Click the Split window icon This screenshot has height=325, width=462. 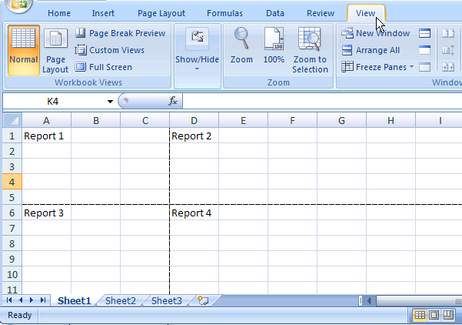coord(424,33)
